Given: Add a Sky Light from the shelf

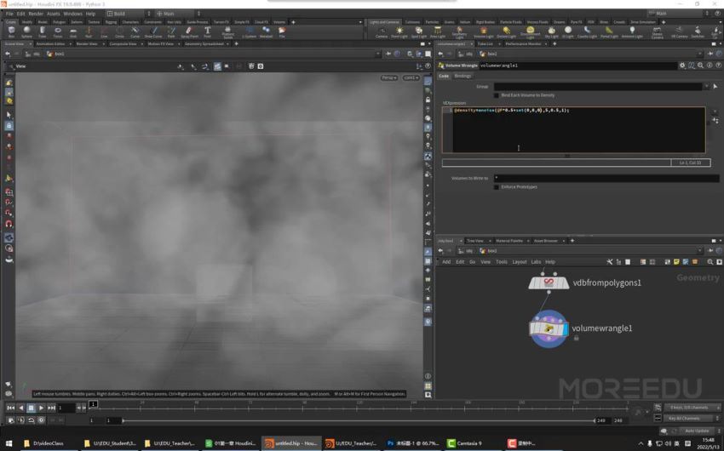Looking at the screenshot, I should click(551, 31).
